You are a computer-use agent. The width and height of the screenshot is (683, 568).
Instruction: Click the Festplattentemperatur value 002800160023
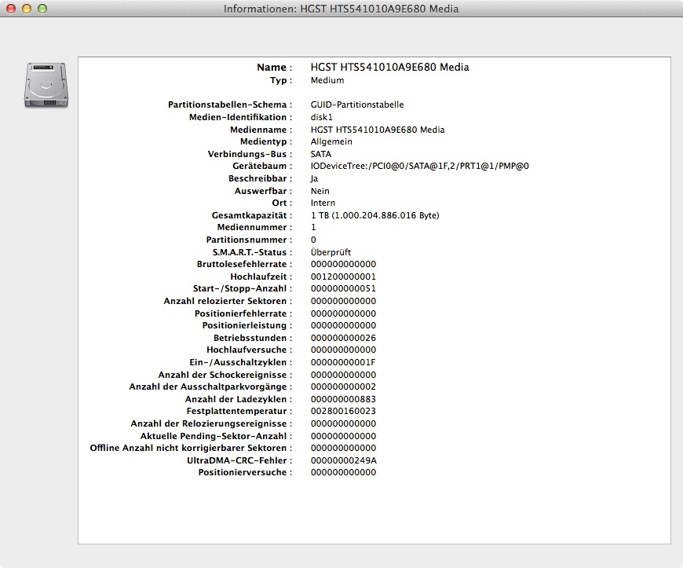click(x=343, y=411)
